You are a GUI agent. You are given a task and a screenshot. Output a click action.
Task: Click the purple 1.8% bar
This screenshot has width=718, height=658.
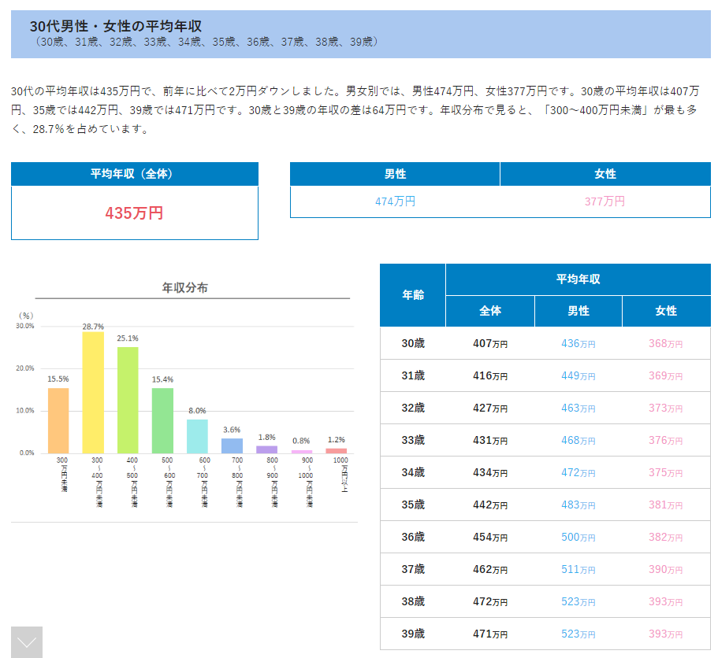267,449
